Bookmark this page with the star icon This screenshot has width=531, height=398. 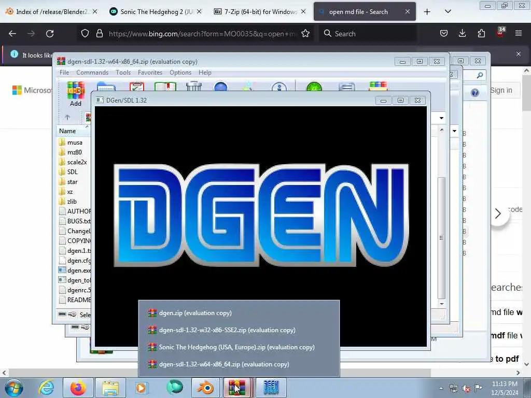305,34
